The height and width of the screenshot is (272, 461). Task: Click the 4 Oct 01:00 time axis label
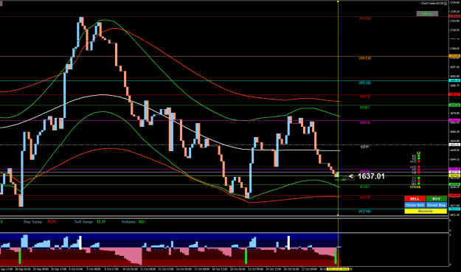pyautogui.click(x=76, y=269)
